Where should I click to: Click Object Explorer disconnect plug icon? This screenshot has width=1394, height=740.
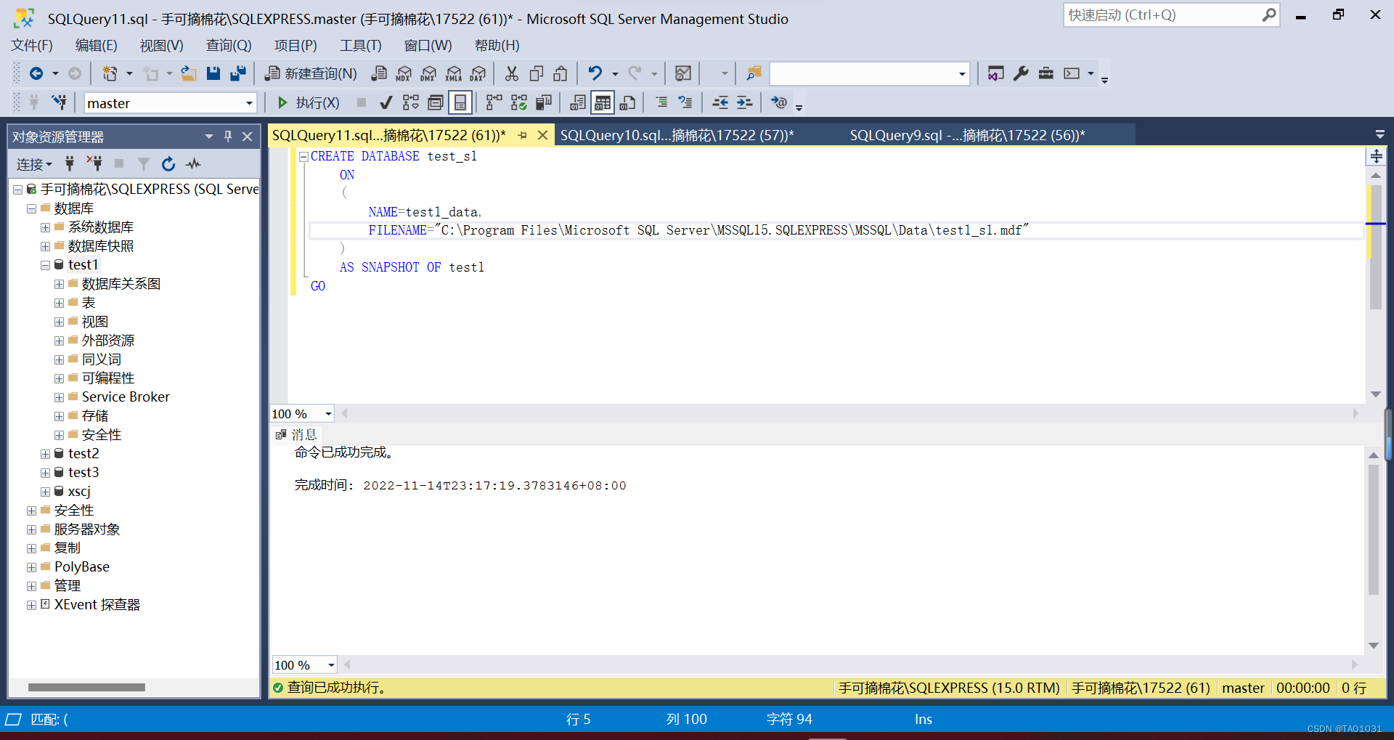click(x=94, y=163)
